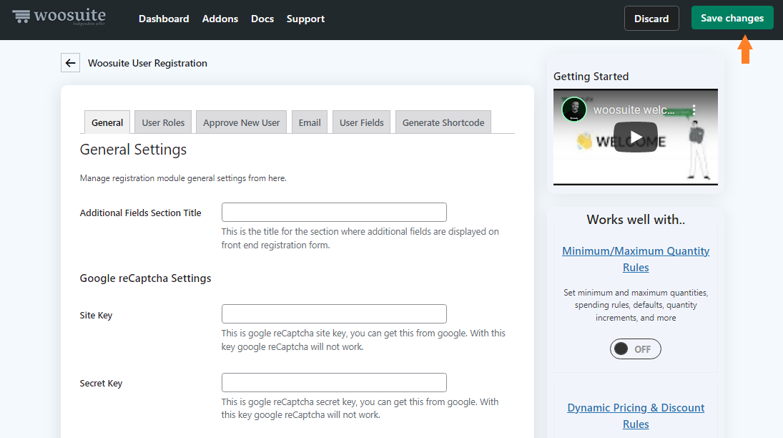Select the General tab

(107, 122)
